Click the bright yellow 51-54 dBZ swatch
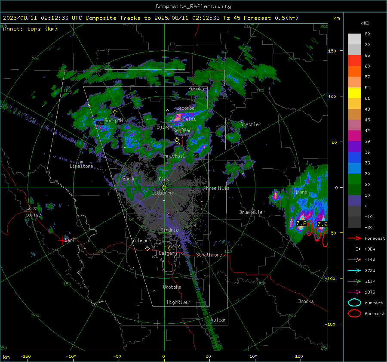This screenshot has width=387, height=362. click(x=354, y=93)
